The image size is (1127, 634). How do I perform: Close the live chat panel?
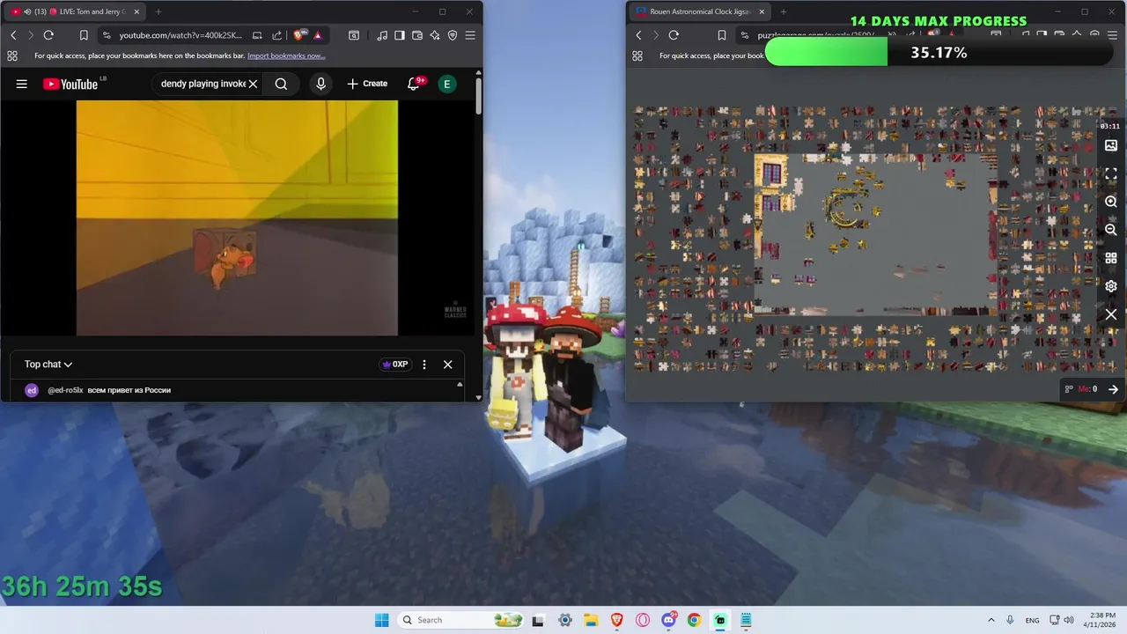point(447,364)
